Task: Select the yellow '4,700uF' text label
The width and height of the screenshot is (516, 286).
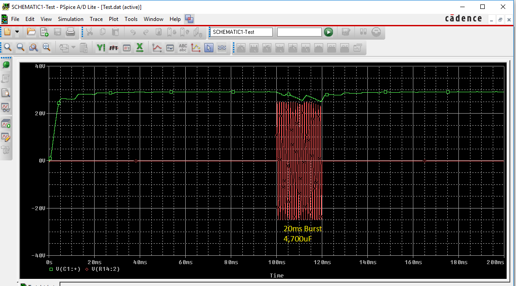Action: 297,239
